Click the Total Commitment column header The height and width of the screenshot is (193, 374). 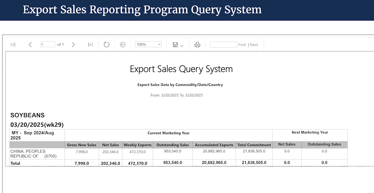pyautogui.click(x=254, y=145)
